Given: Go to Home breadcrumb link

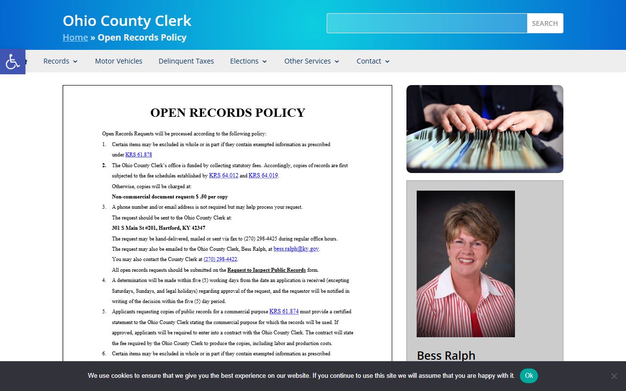Looking at the screenshot, I should tap(75, 38).
